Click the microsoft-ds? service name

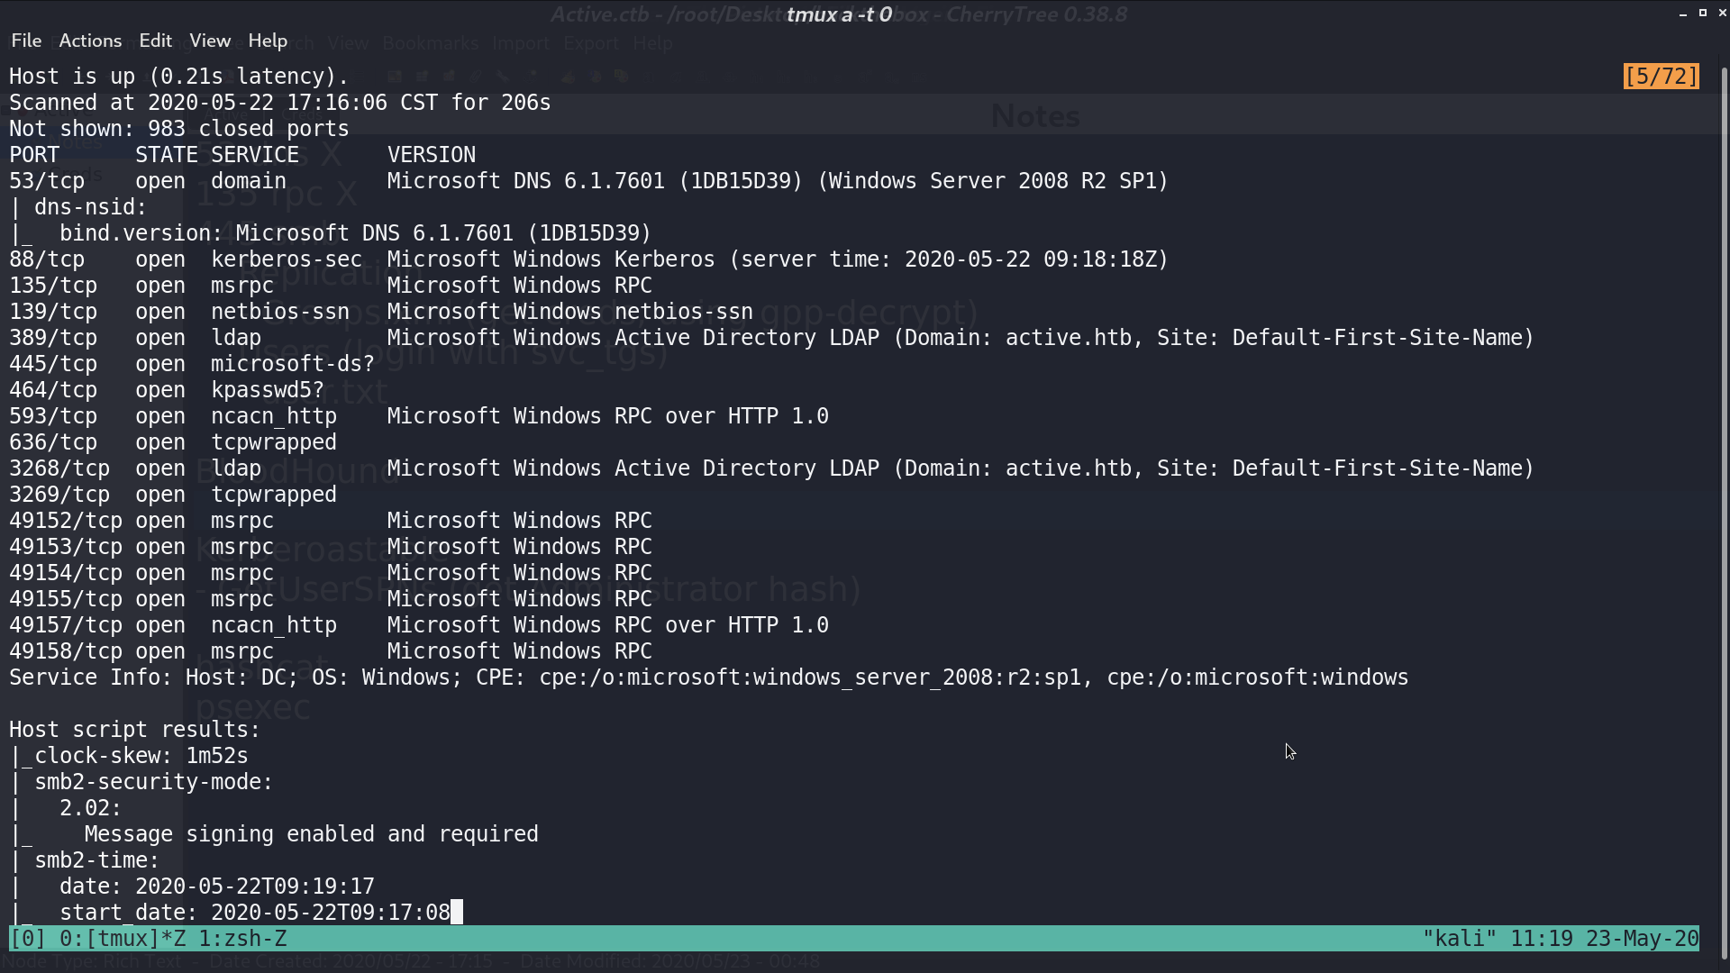(x=293, y=364)
